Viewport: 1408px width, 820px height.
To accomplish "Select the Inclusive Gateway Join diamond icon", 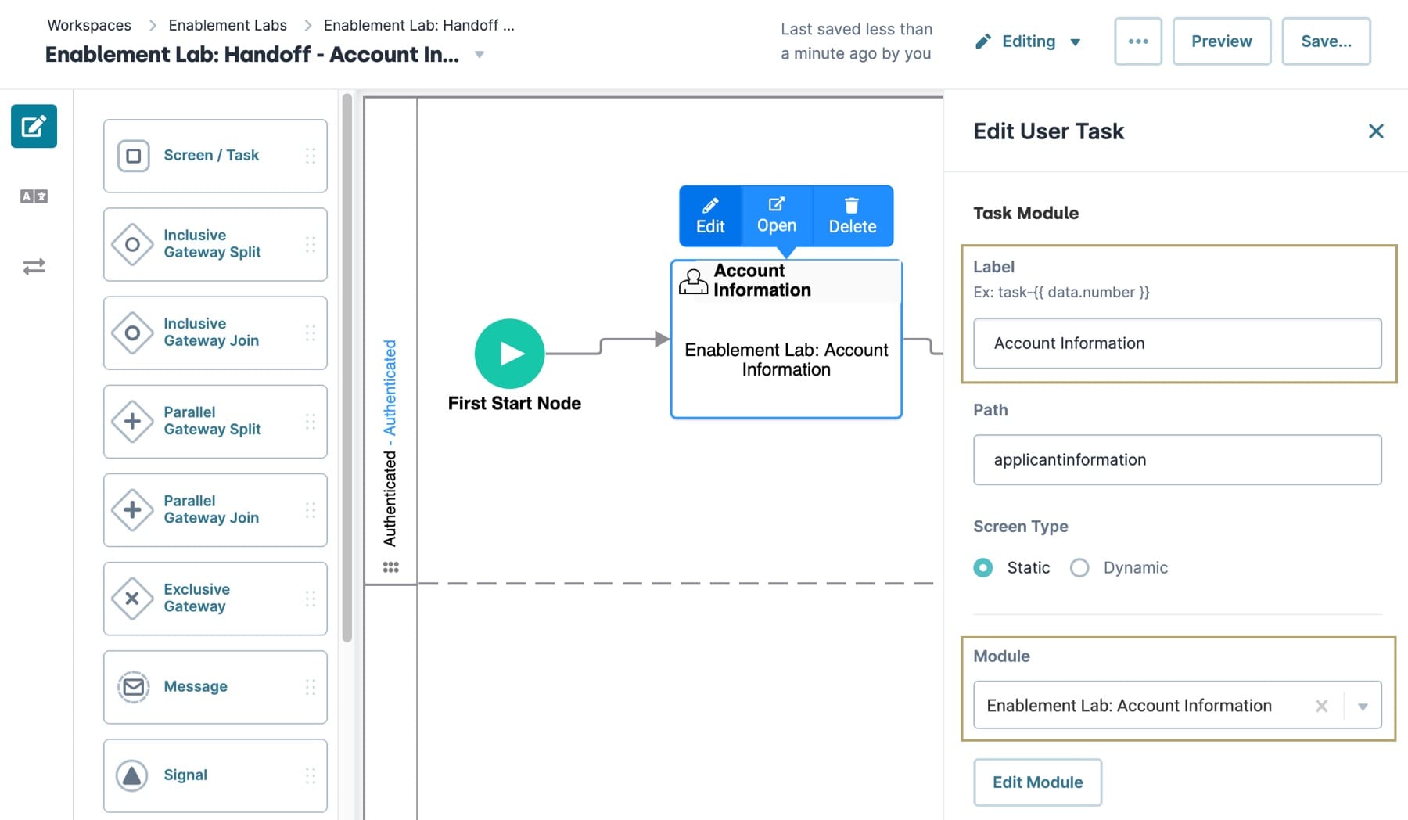I will pos(132,333).
